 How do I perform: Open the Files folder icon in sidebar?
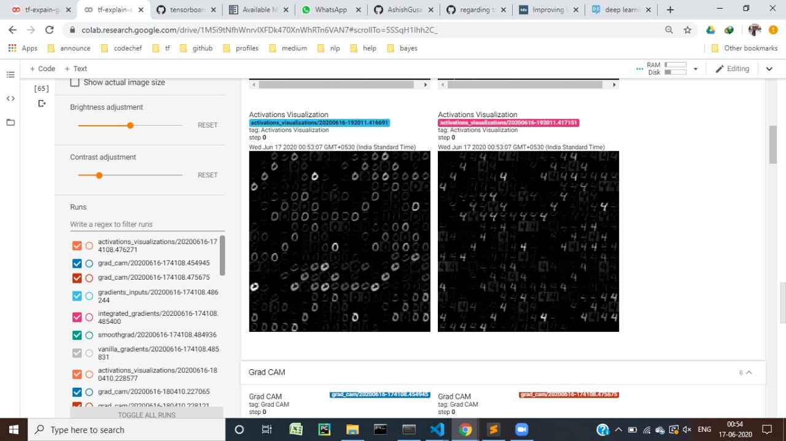[10, 122]
